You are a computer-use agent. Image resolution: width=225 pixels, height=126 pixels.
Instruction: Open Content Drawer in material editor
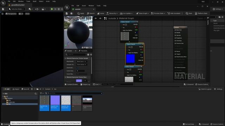pyautogui.click(x=71, y=84)
